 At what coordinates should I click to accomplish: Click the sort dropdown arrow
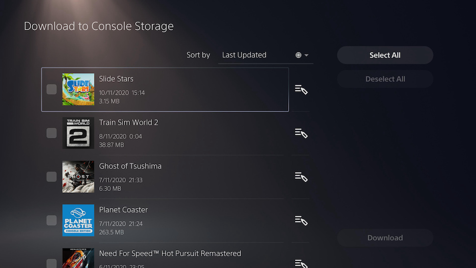coord(306,55)
